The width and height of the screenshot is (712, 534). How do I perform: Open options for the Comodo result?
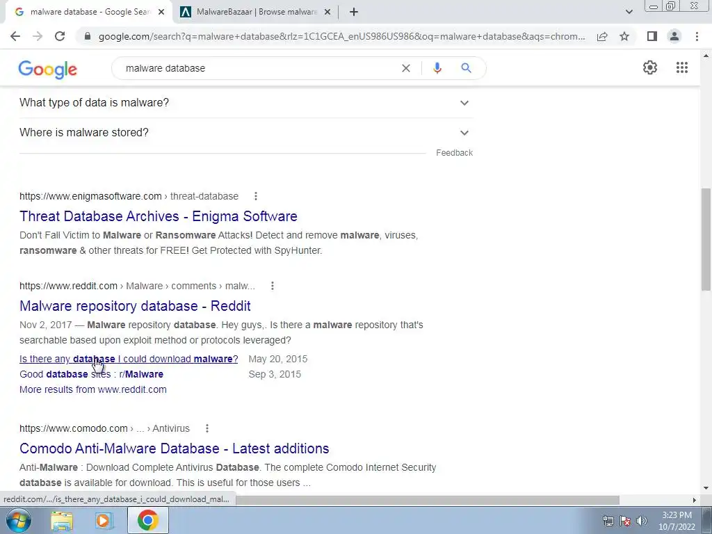click(x=207, y=428)
